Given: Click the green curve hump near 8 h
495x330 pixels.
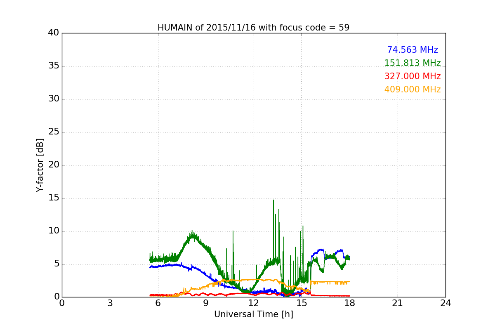Looking at the screenshot, I should (193, 238).
